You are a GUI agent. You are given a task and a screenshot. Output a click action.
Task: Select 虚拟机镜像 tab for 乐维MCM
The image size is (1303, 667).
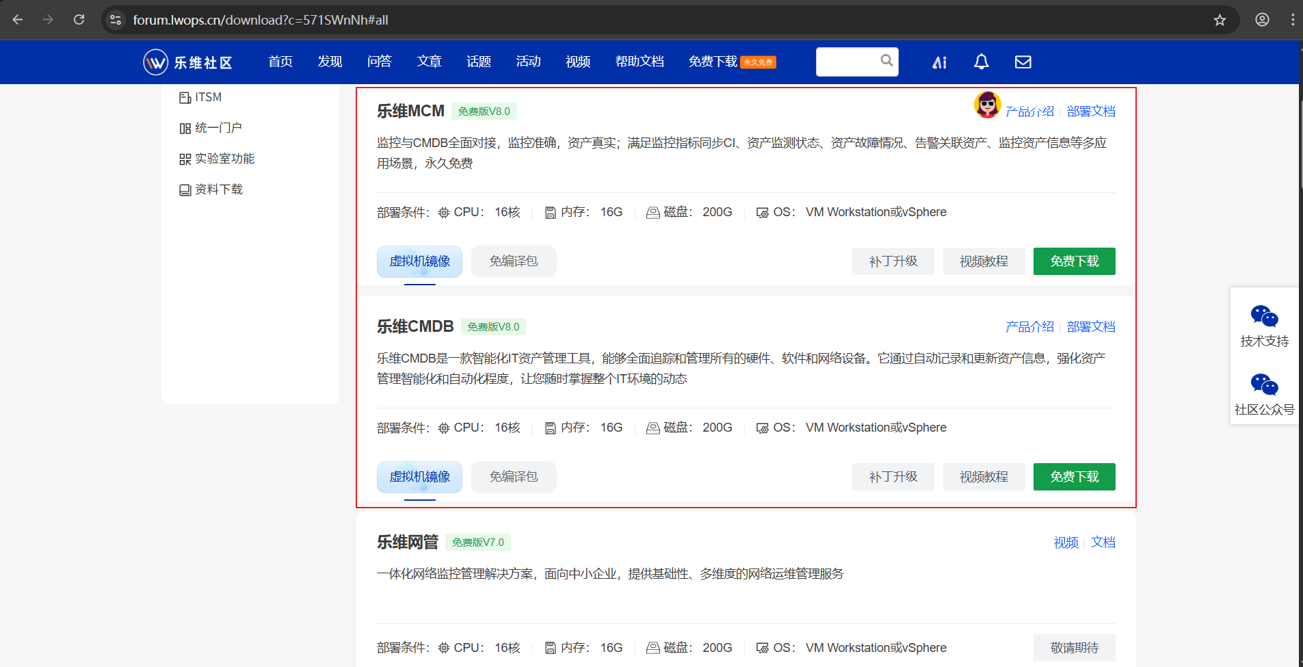click(419, 261)
